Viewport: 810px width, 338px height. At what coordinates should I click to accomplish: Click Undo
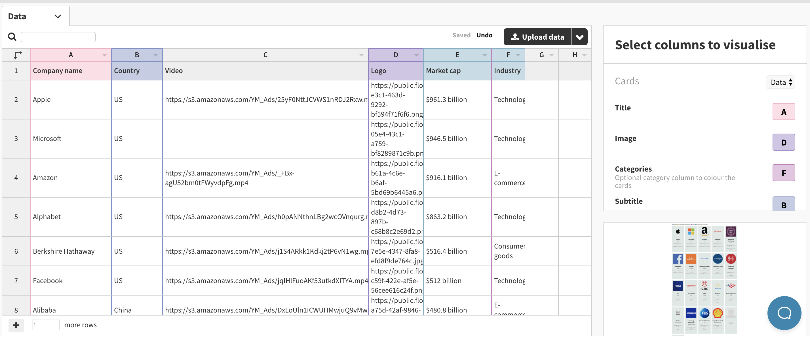coord(484,35)
